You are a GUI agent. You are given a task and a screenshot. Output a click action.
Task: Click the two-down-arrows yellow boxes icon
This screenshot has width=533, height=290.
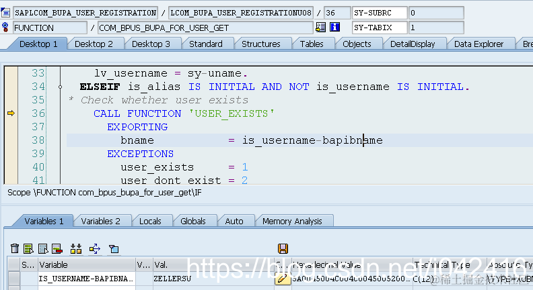(x=76, y=248)
